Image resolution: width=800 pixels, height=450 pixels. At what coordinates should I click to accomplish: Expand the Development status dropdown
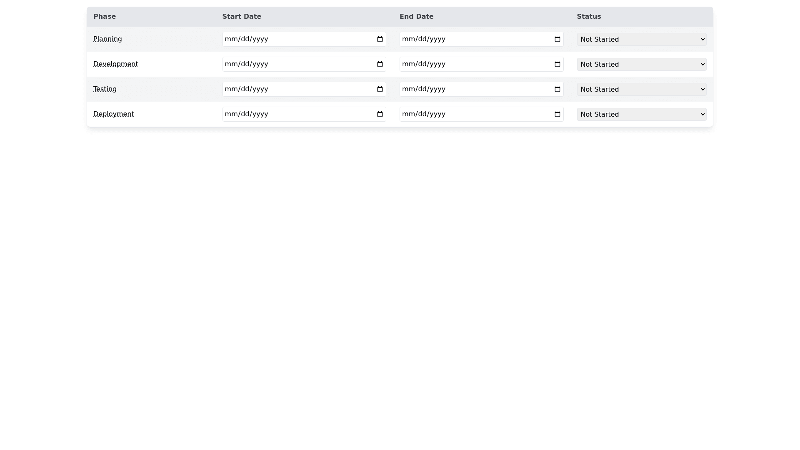click(641, 64)
